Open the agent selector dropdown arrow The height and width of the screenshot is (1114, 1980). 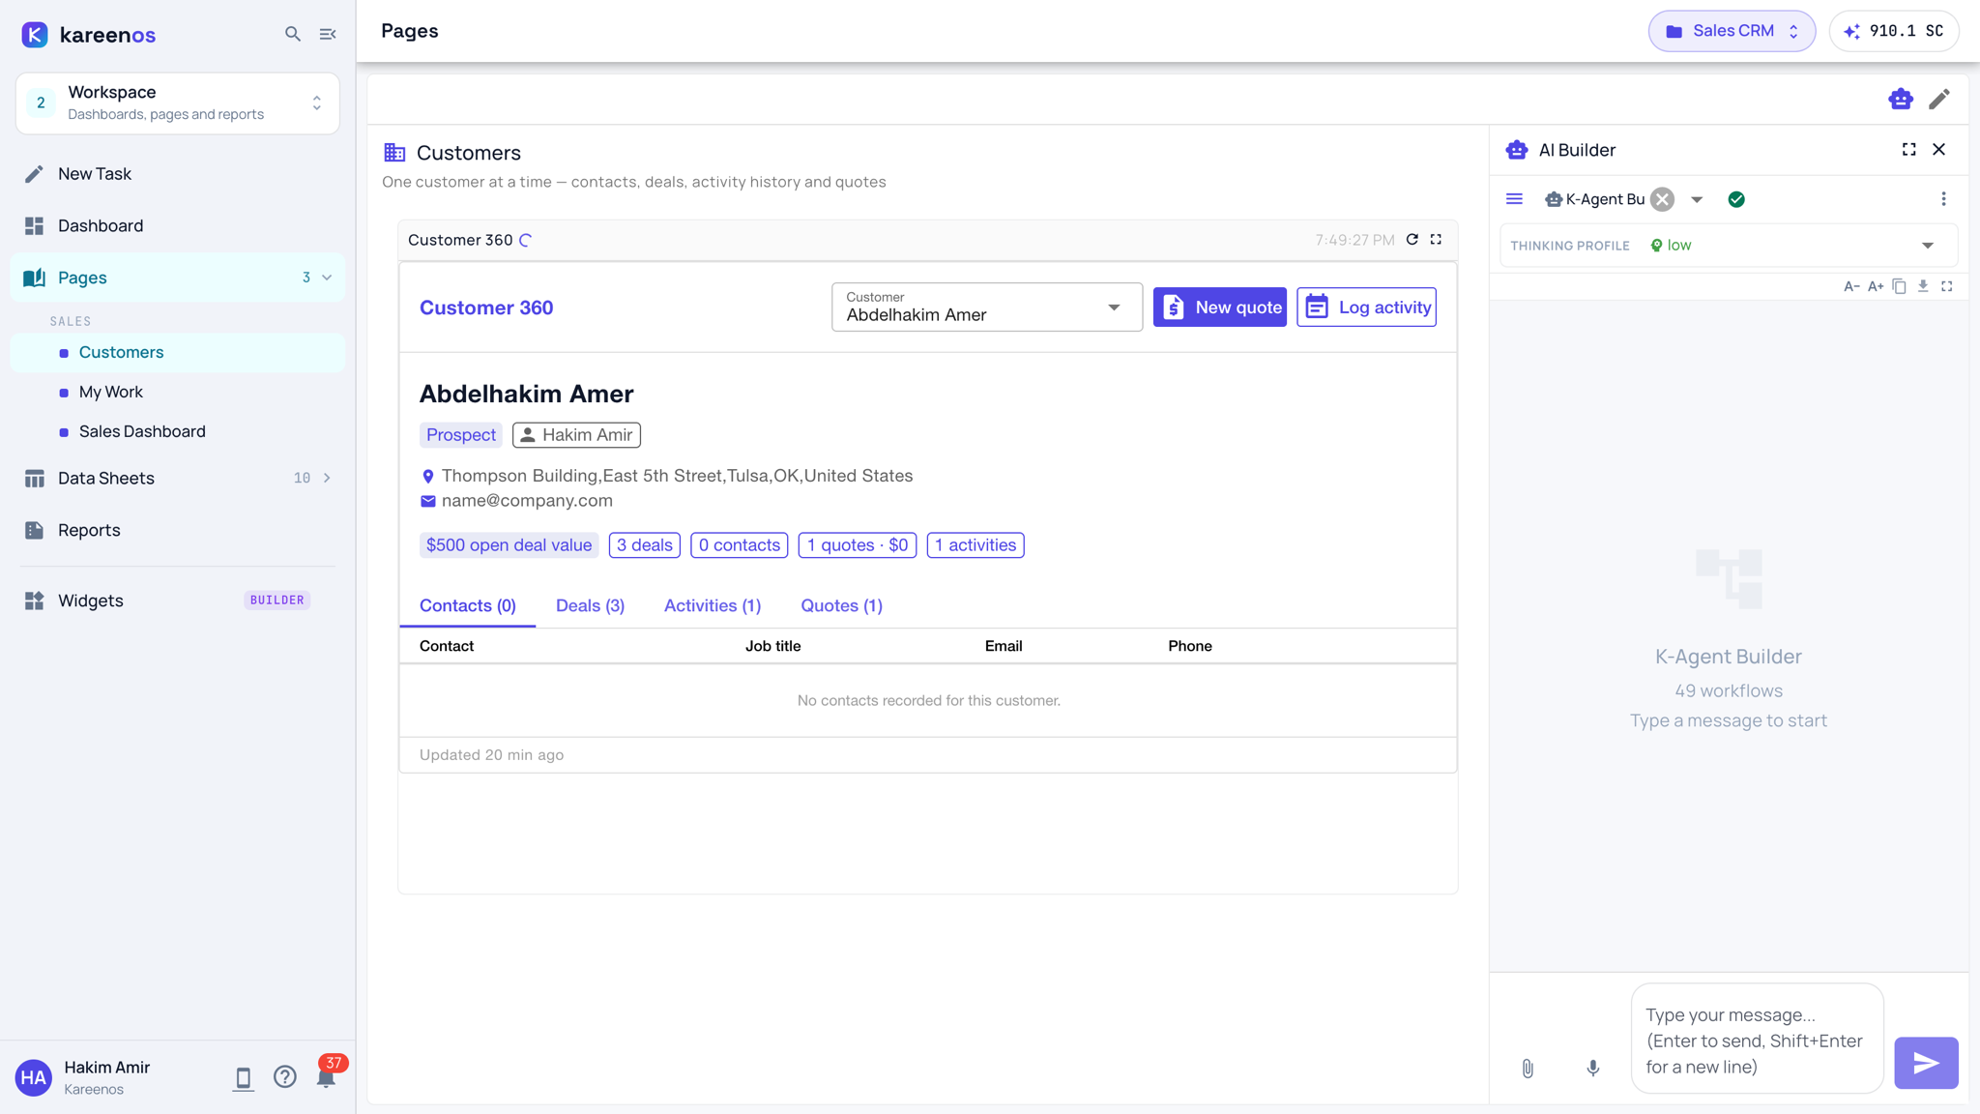click(1697, 199)
